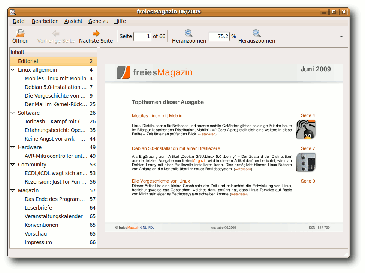
Task: Click the zoom percentage field
Action: pos(219,37)
